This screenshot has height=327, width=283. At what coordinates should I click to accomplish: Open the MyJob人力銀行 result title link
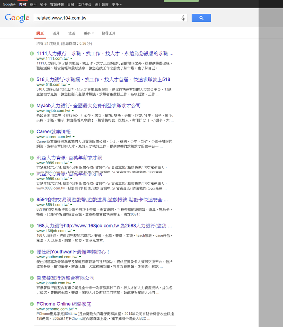click(89, 106)
